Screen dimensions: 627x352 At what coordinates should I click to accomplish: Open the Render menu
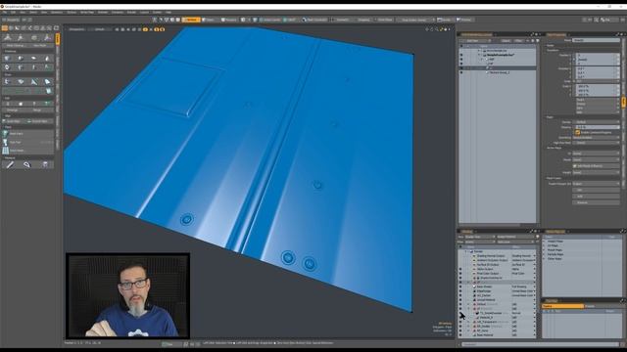point(131,13)
